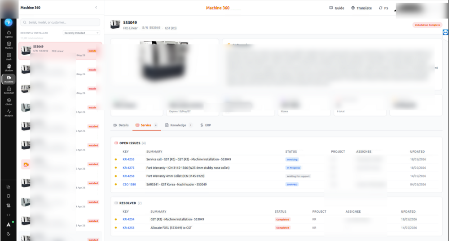This screenshot has width=449, height=241.
Task: Select the Machine sidebar icon
Action: [x=9, y=79]
